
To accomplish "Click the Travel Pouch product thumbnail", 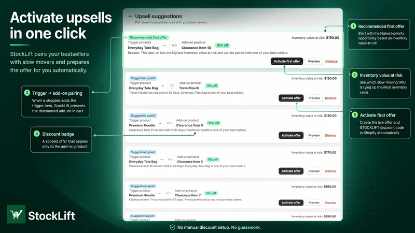I will [172, 85].
